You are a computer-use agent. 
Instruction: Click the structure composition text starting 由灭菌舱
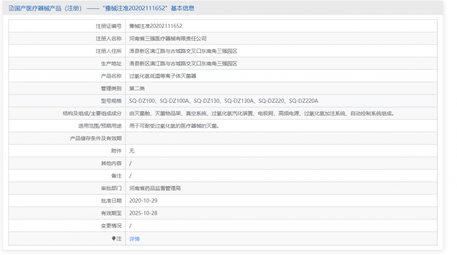click(x=262, y=113)
